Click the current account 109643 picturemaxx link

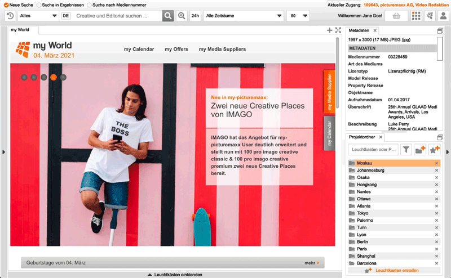click(x=406, y=5)
